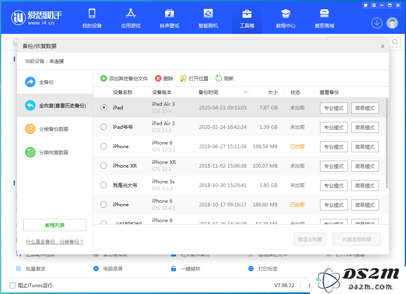This screenshot has height=294, width=406.
Task: Select iPhone backup dated 2018-10-17
Action: point(104,205)
